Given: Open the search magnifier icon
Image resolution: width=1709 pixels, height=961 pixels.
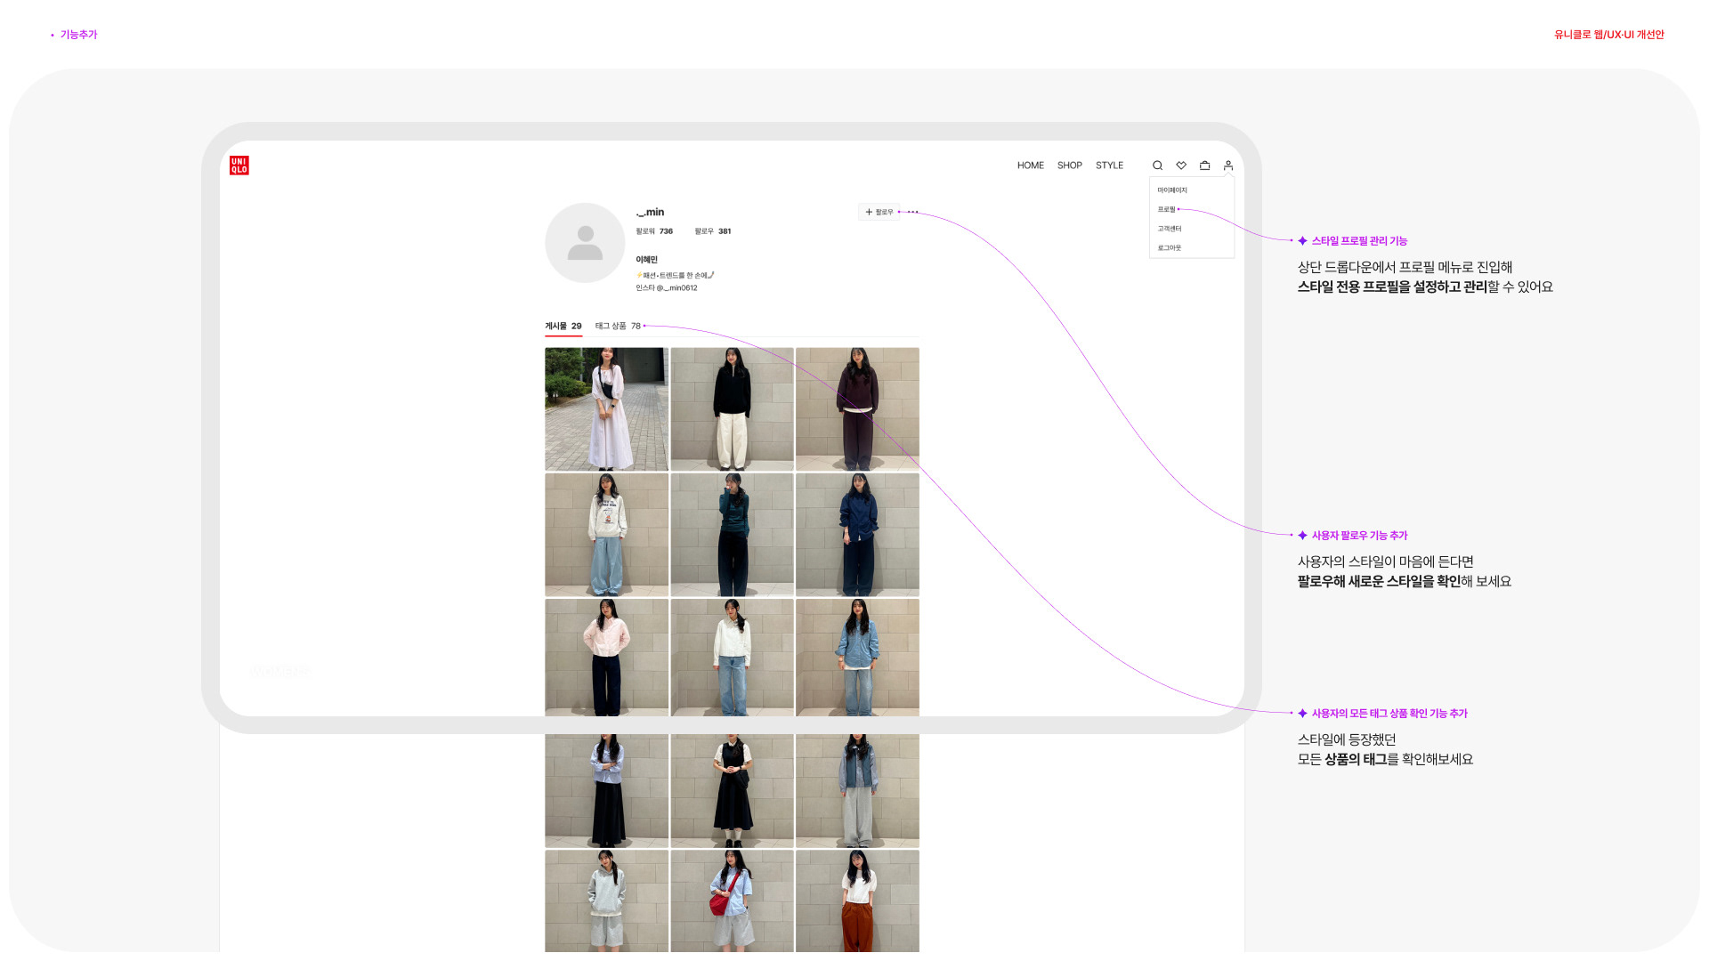Looking at the screenshot, I should [x=1157, y=166].
